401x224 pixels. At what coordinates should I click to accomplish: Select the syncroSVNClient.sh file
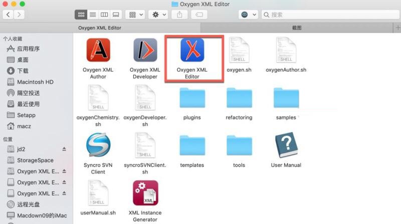(x=145, y=145)
